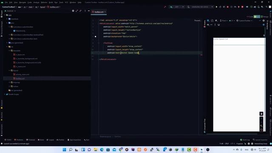
Task: Open the Help menu
Action: tap(79, 3)
